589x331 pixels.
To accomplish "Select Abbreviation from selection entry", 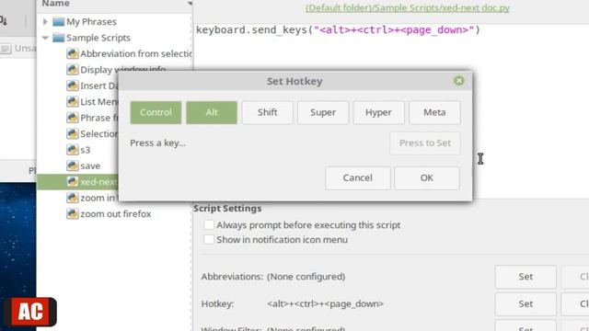I will pos(136,53).
